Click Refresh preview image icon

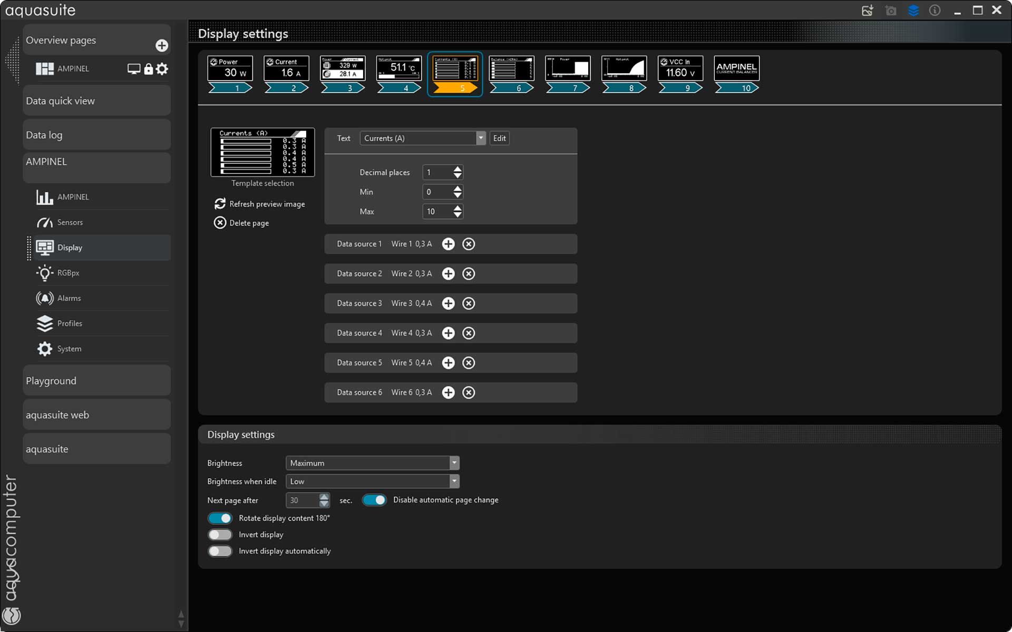[220, 204]
